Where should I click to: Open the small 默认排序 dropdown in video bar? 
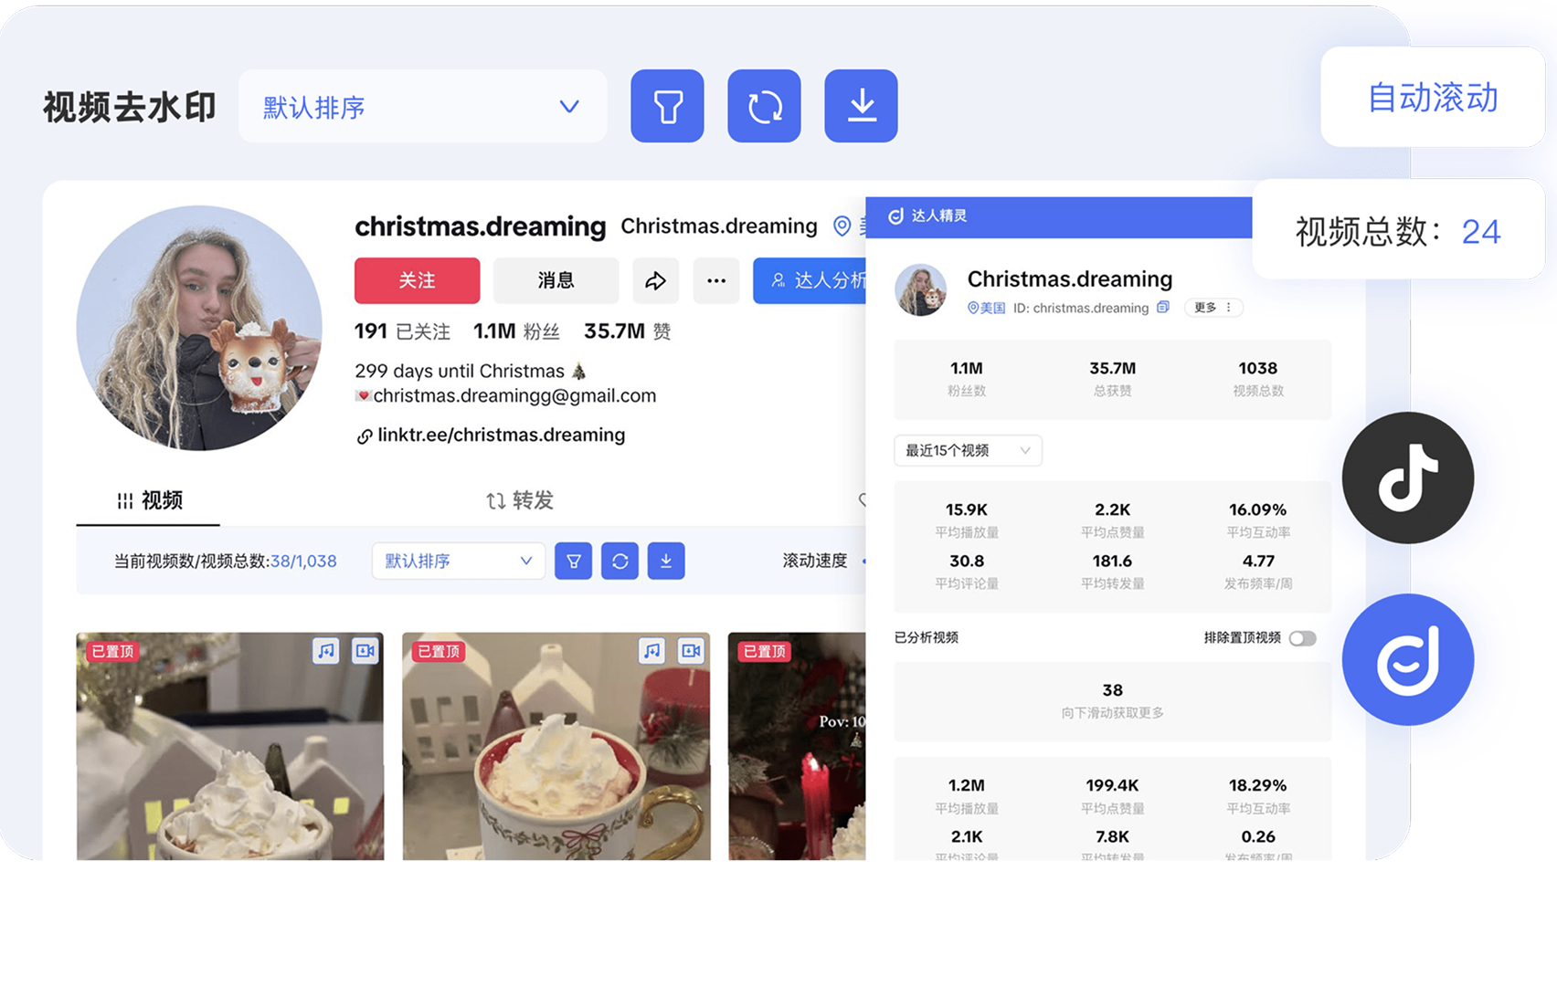[x=458, y=561]
